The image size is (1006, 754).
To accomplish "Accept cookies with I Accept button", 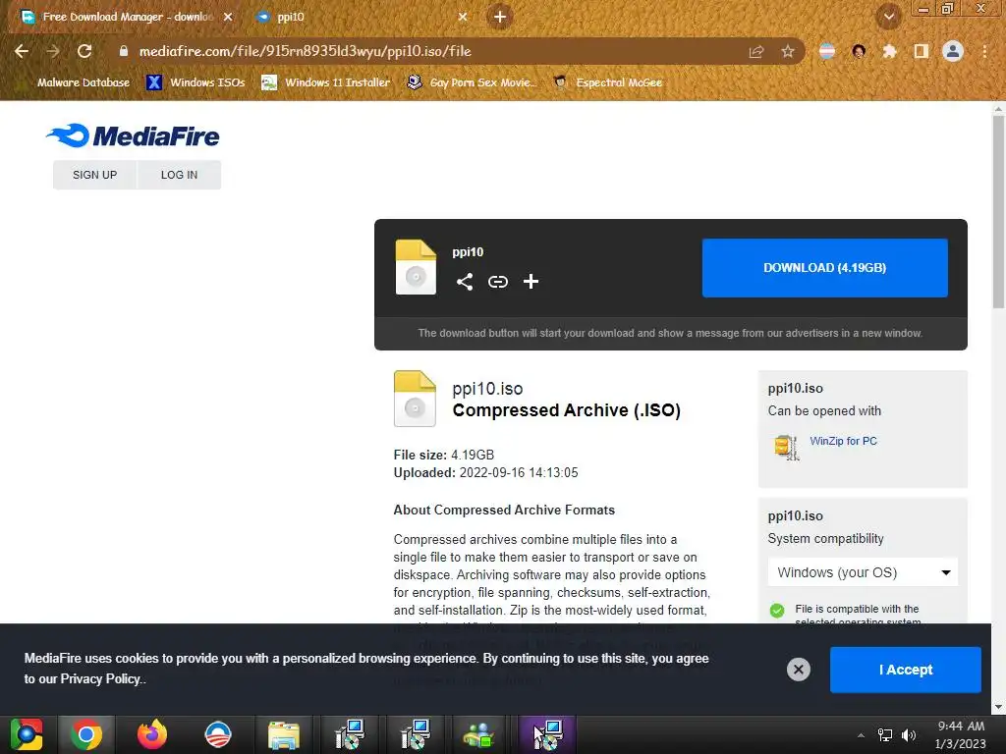I will 905,670.
